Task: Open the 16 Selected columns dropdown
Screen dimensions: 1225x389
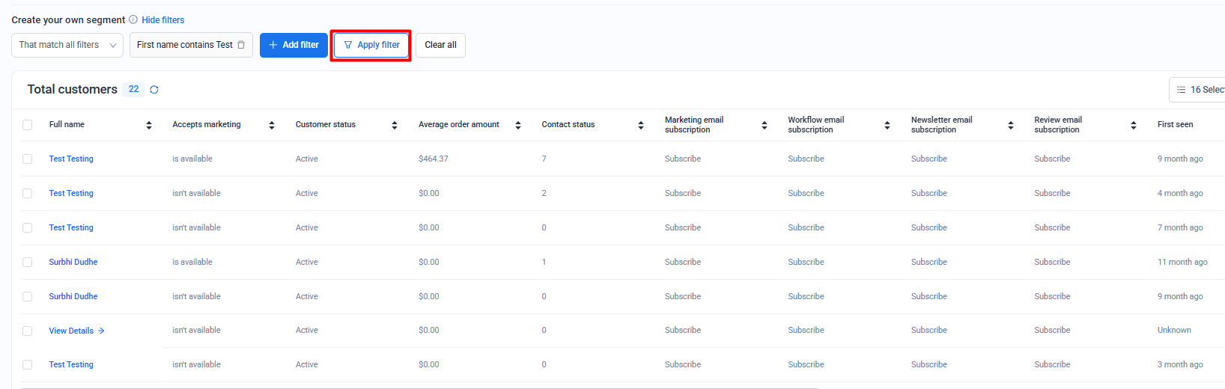Action: [1200, 90]
